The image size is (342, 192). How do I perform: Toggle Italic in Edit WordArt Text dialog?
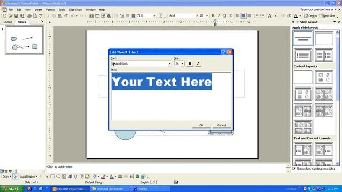(198, 63)
